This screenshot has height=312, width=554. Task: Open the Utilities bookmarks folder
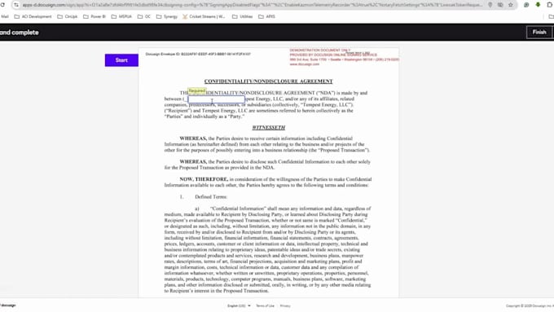click(x=243, y=16)
